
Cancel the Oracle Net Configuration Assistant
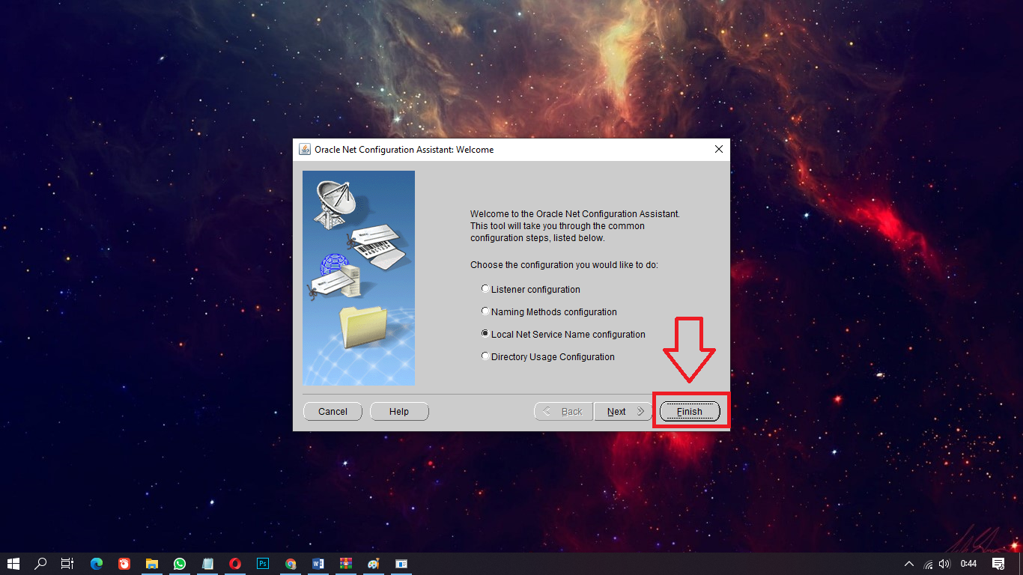click(x=333, y=411)
